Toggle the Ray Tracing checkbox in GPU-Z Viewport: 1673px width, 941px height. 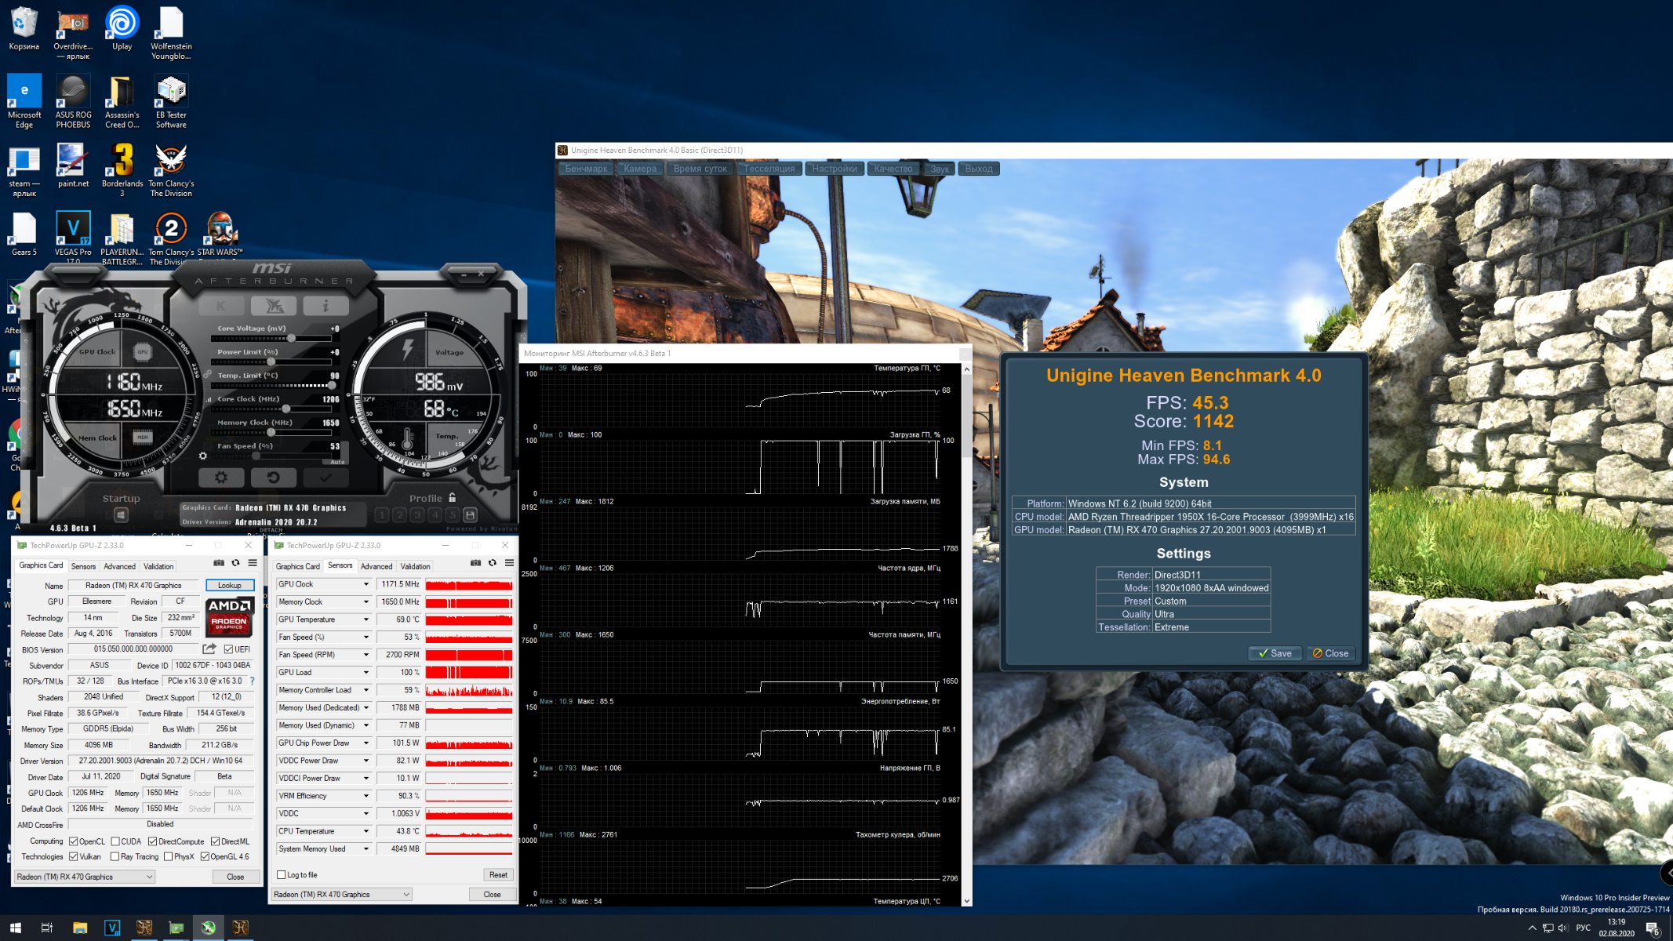tap(115, 856)
